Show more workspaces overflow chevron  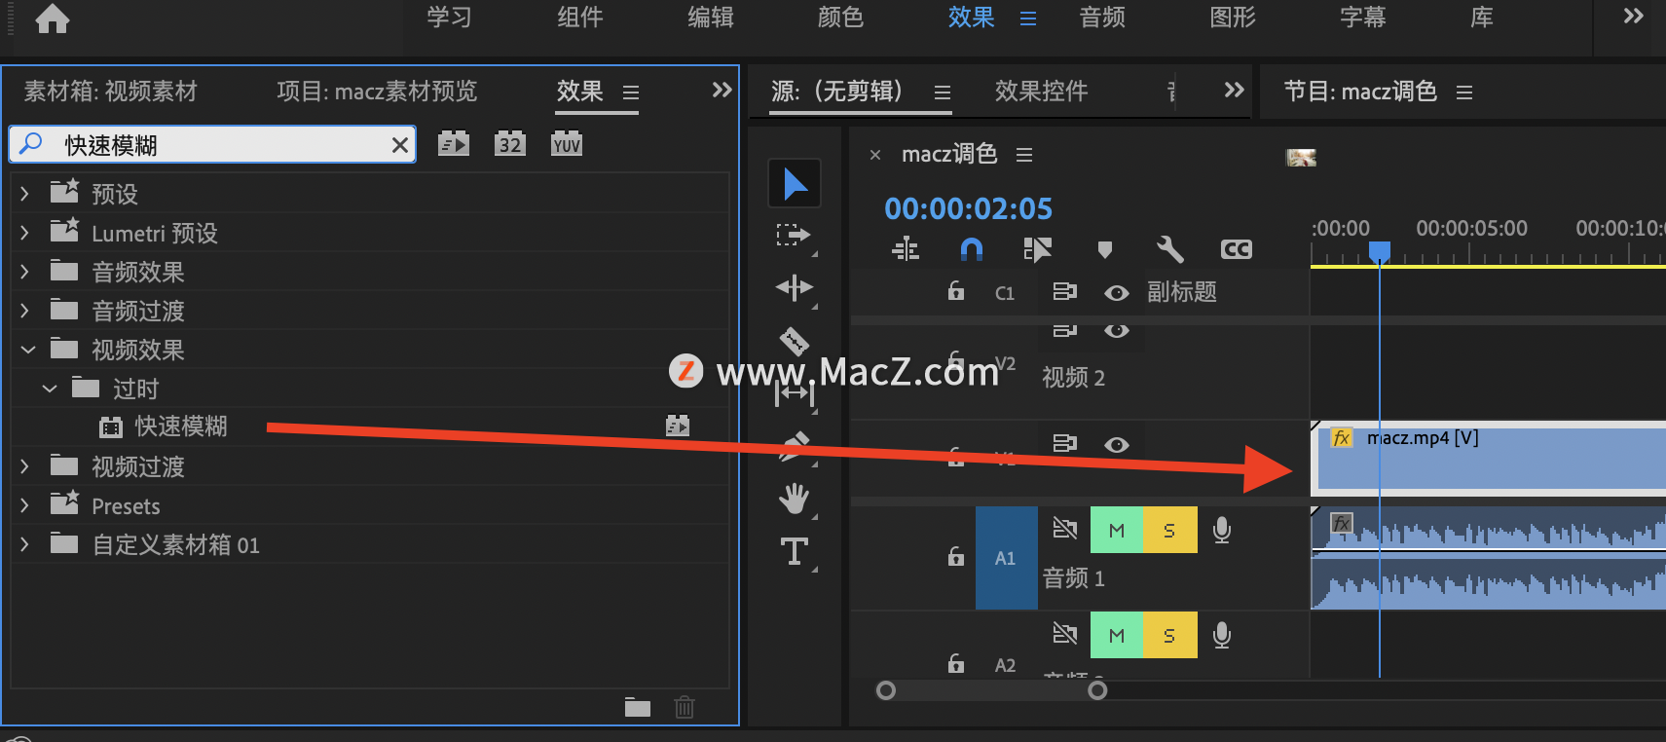click(1633, 17)
